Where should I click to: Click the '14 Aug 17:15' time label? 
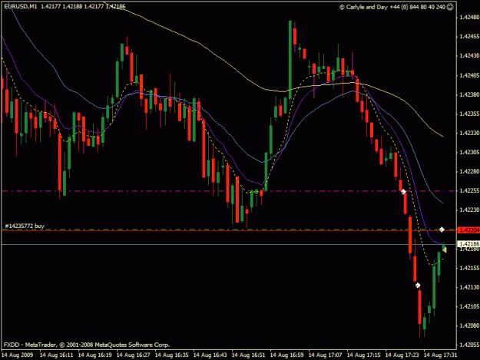[364, 355]
